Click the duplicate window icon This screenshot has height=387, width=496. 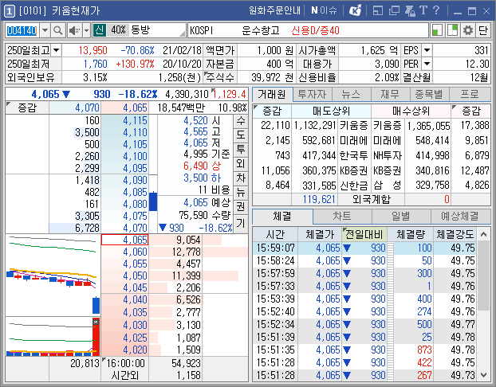(394, 10)
